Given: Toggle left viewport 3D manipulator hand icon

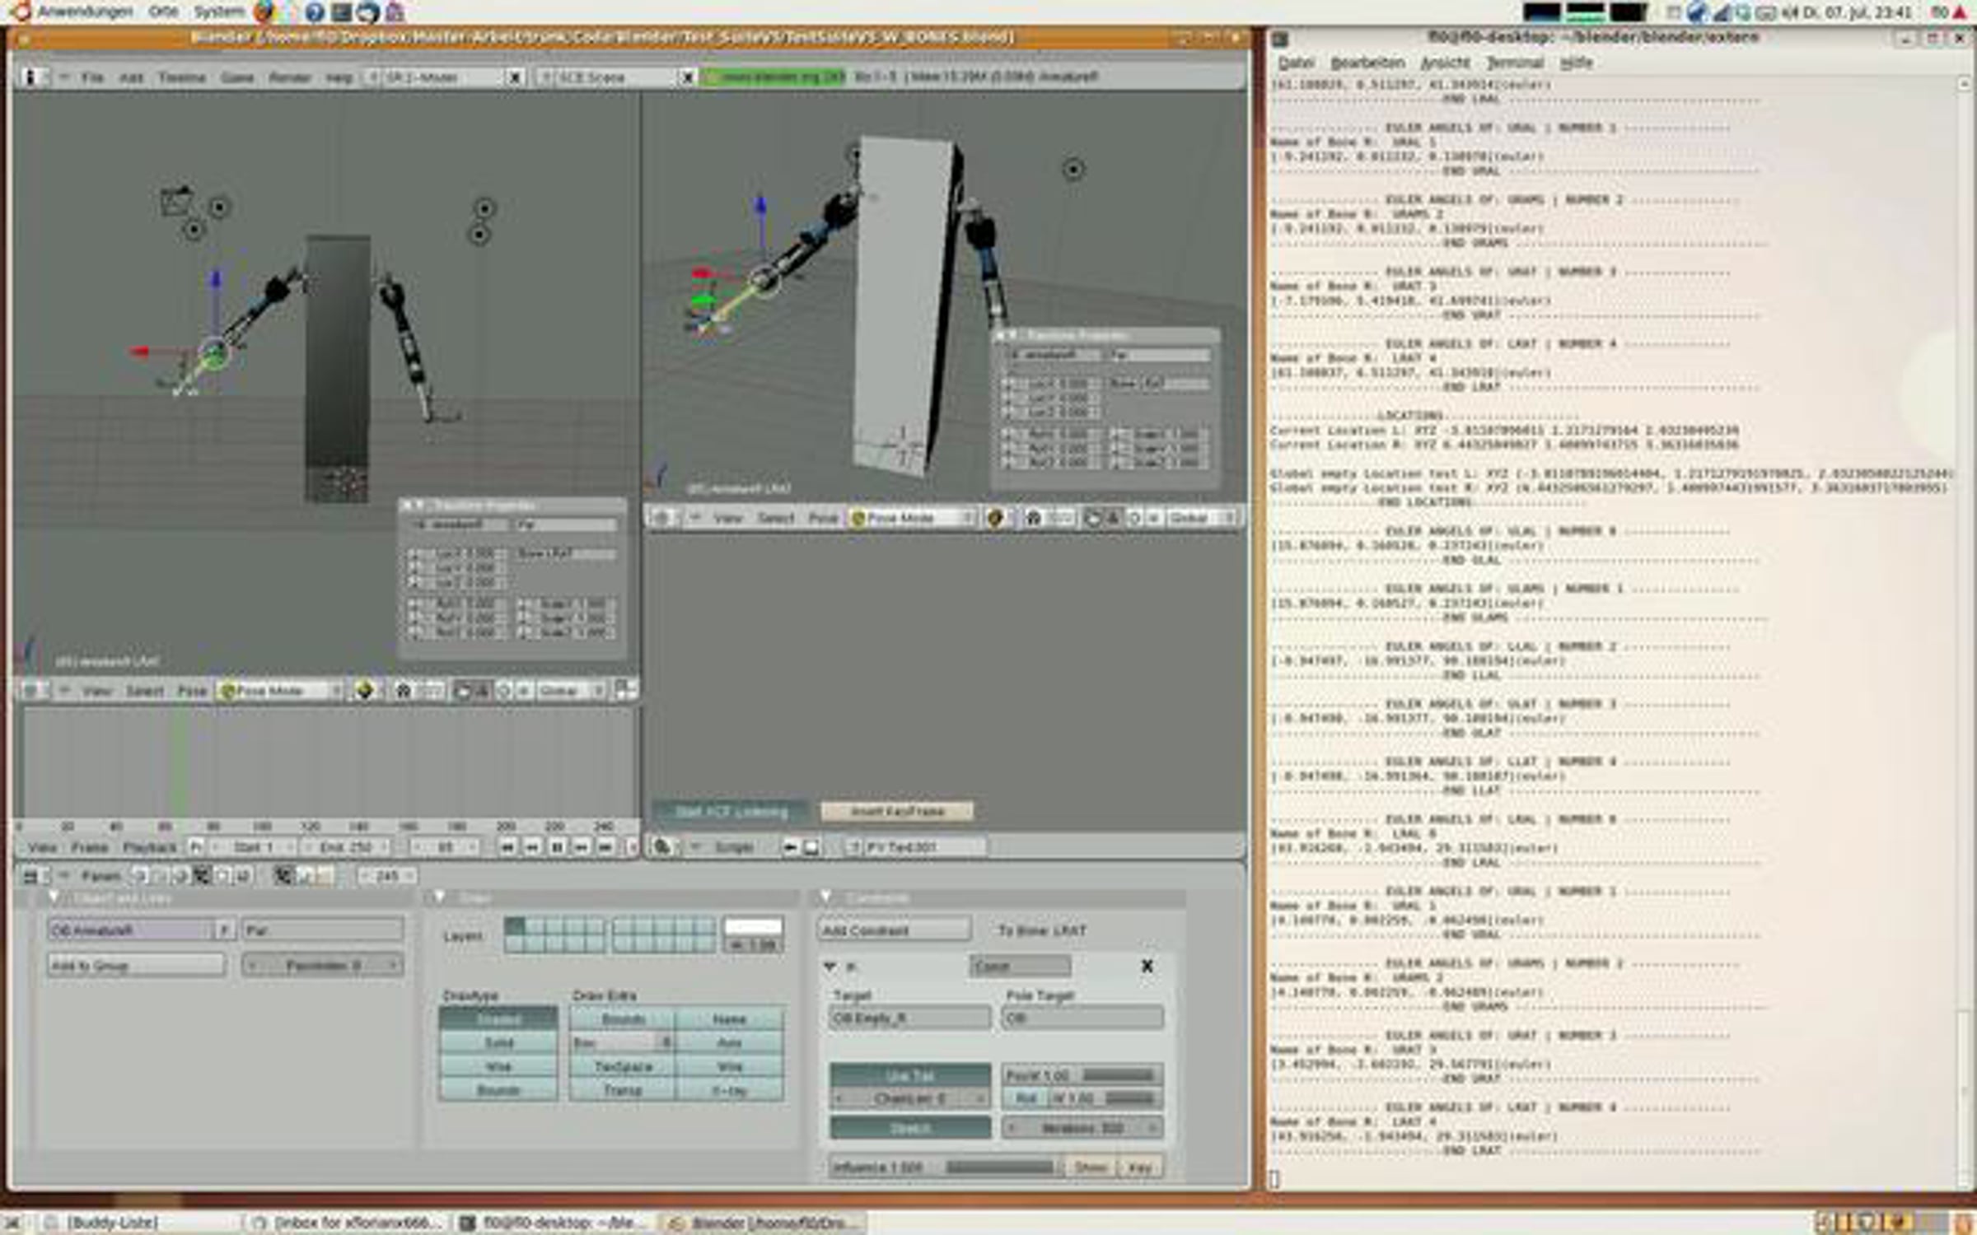Looking at the screenshot, I should click(x=463, y=691).
